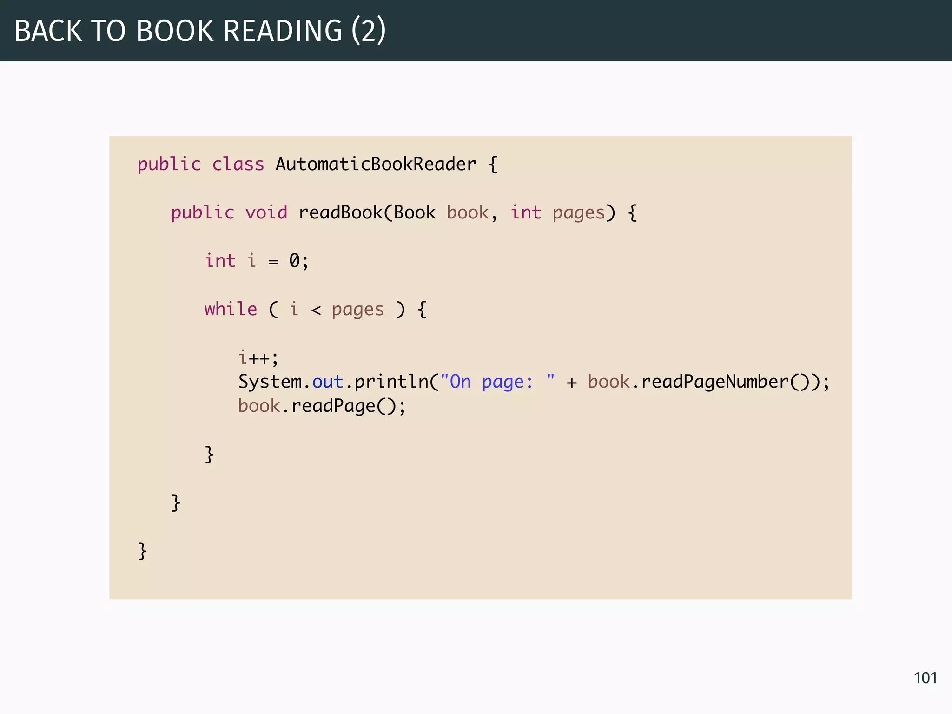Click the 'Book book' parameter
952x714 pixels.
coord(442,213)
